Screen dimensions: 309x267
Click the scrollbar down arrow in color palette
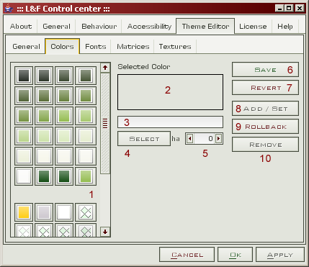(x=105, y=232)
